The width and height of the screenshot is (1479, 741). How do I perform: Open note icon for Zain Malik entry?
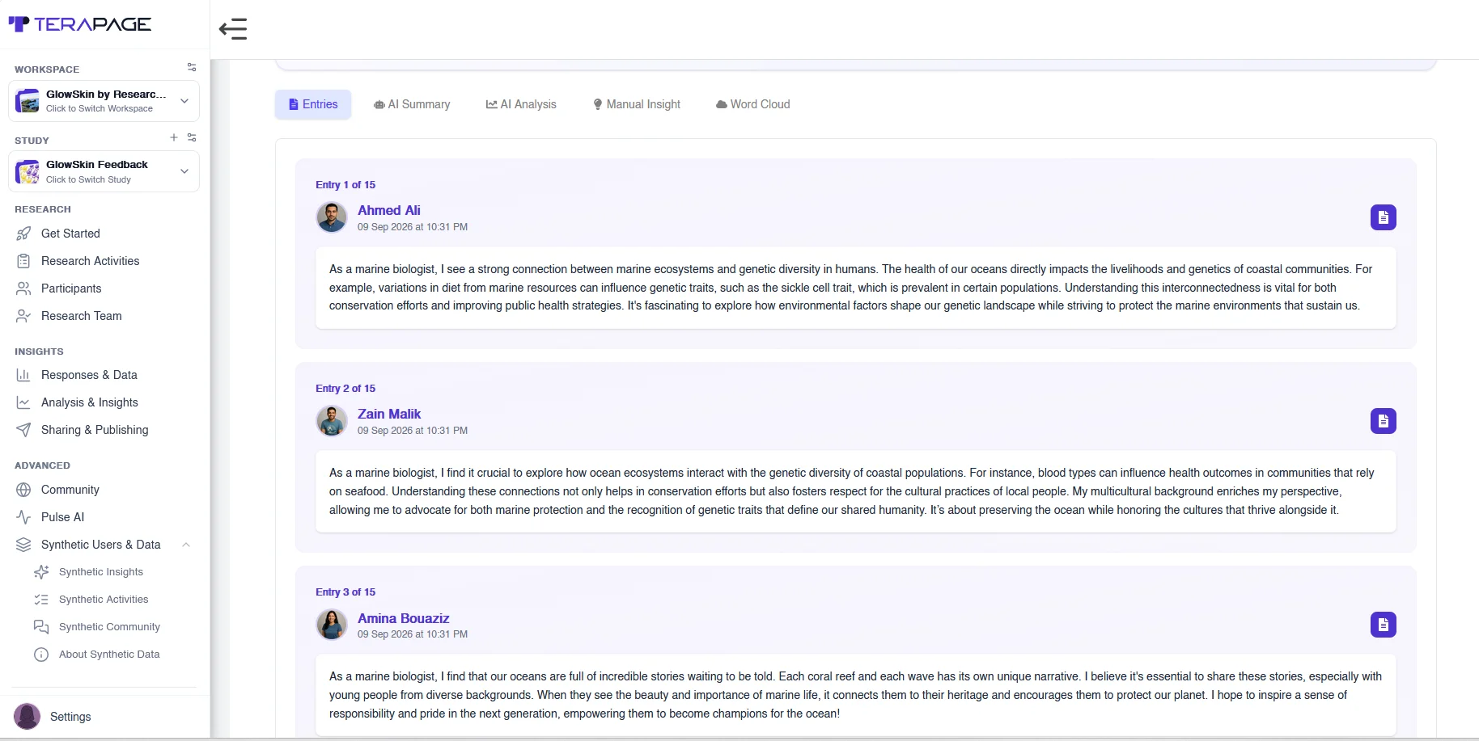click(x=1383, y=421)
